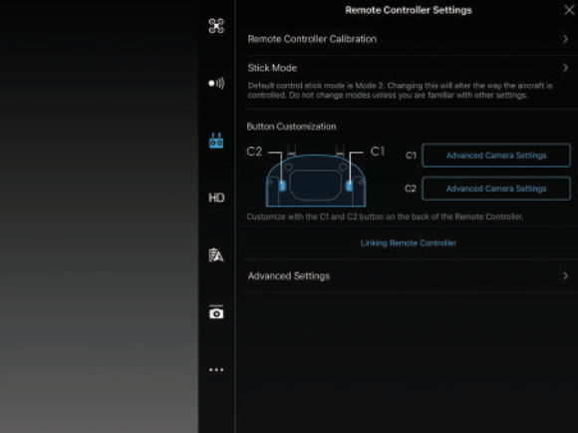Open the aircraft drone settings icon
The width and height of the screenshot is (578, 433).
216,26
